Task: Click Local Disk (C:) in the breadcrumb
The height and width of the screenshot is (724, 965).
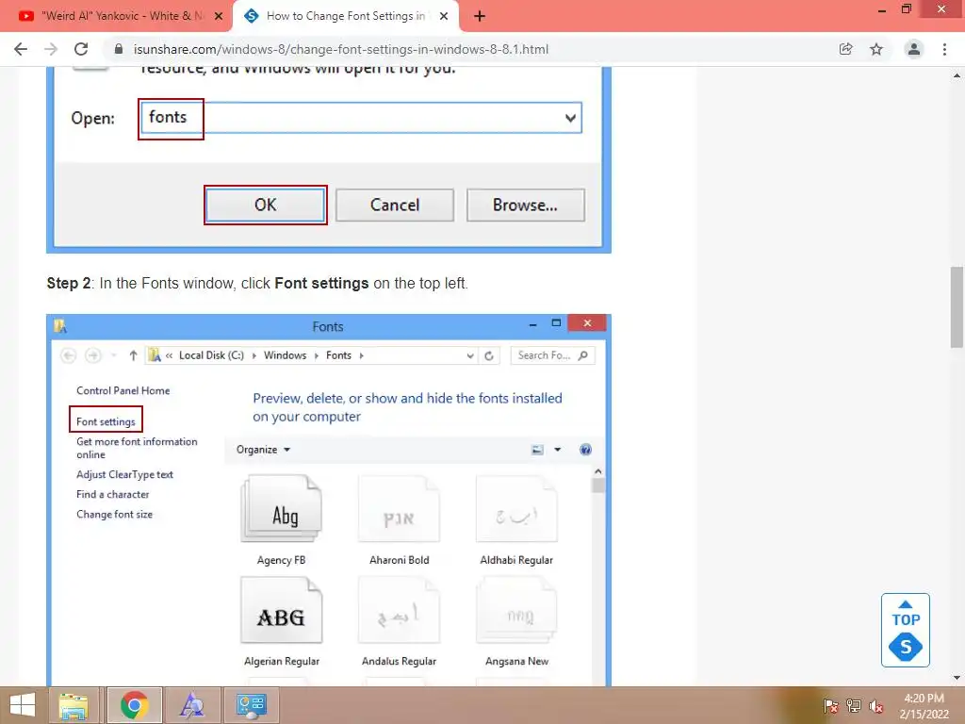Action: point(211,355)
